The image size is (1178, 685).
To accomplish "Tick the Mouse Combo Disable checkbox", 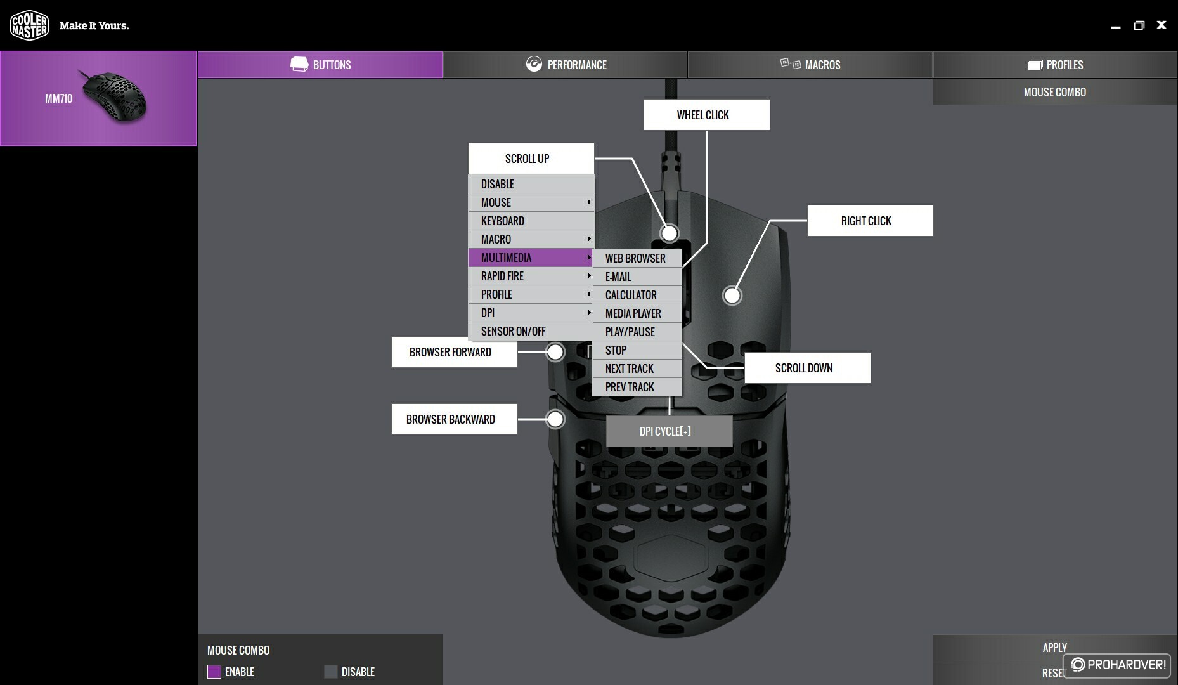I will (x=330, y=672).
